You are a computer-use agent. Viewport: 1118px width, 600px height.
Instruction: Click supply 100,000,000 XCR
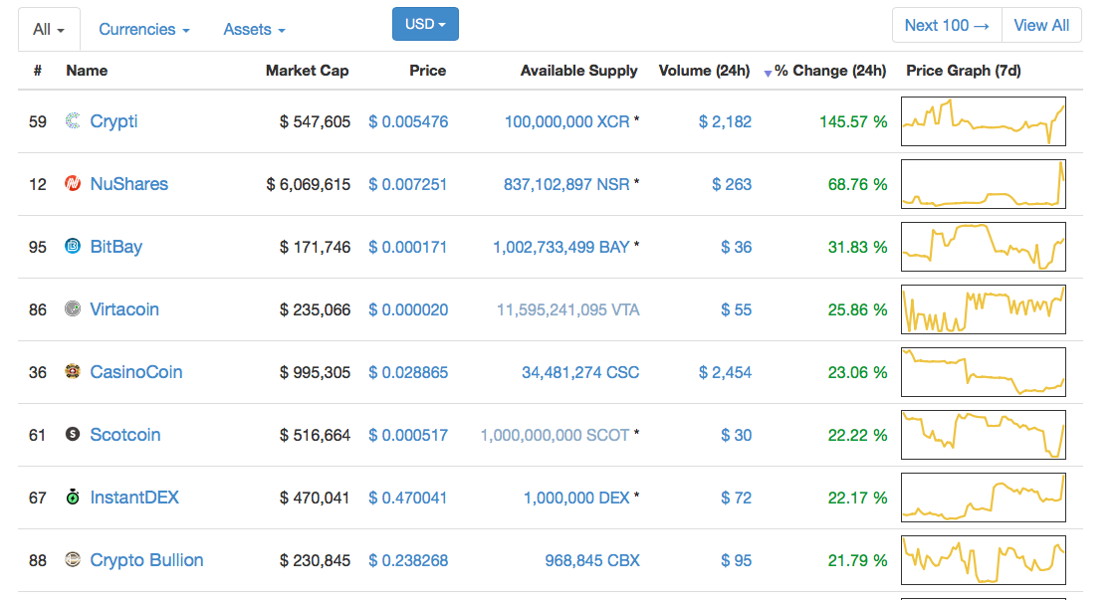pos(566,121)
